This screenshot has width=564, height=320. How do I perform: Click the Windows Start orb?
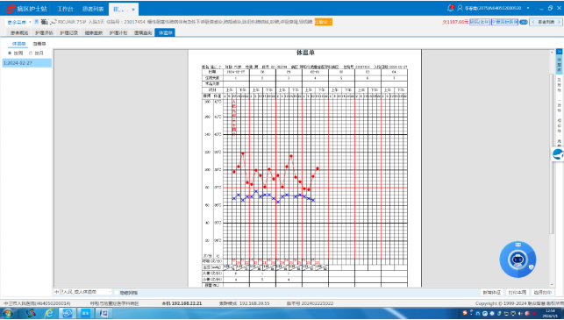[x=7, y=313]
